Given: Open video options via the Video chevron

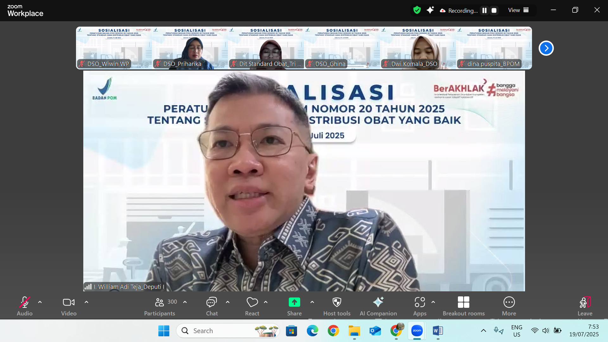Looking at the screenshot, I should coord(86,302).
